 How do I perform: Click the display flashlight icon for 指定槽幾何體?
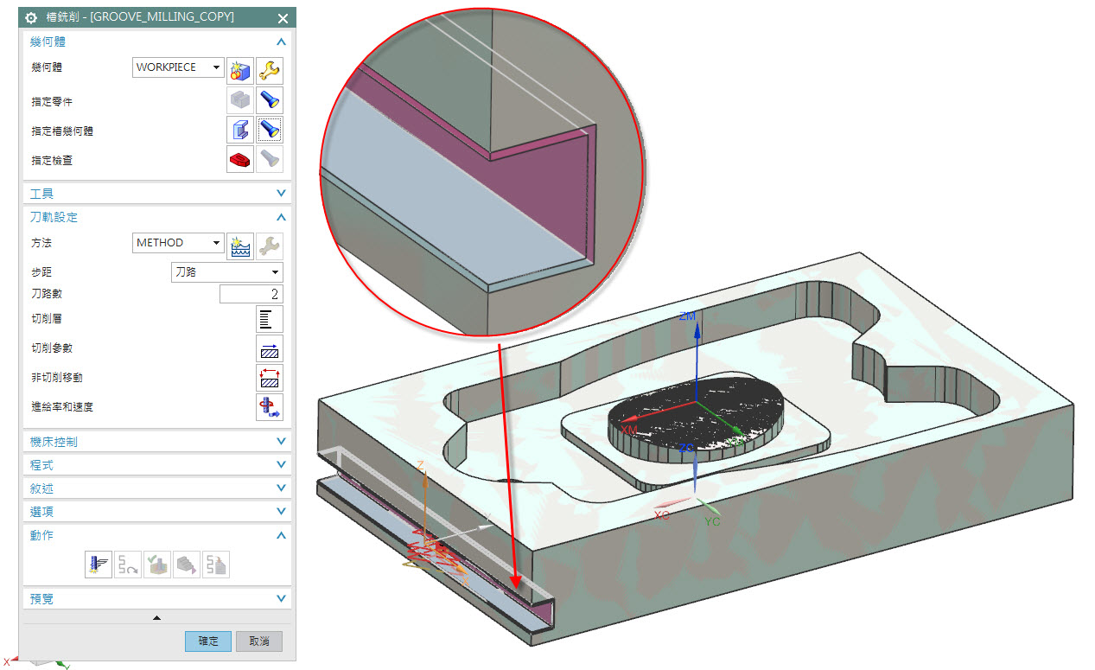(270, 131)
